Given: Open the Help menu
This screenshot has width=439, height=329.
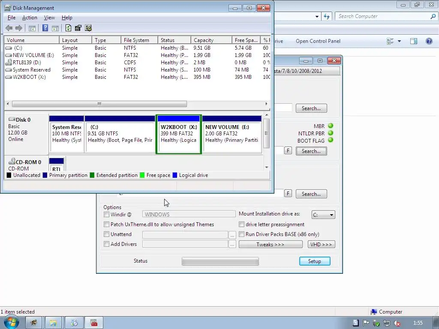Looking at the screenshot, I should point(67,18).
